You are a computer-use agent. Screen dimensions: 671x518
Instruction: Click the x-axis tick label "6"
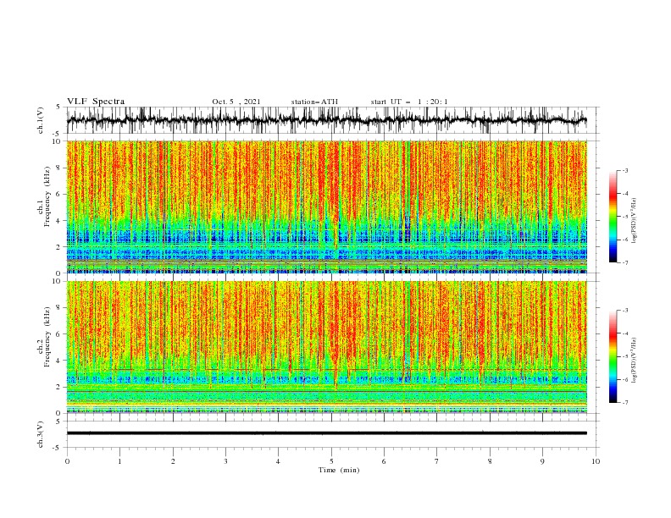(x=385, y=461)
